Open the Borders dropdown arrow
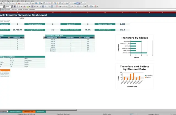Image resolution: width=176 pixels, height=115 pixels. tap(86, 7)
